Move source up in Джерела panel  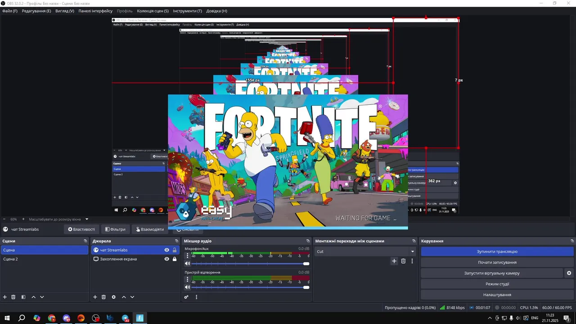124,297
